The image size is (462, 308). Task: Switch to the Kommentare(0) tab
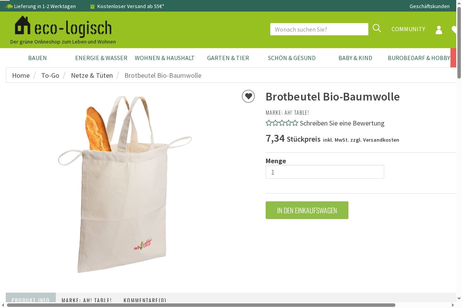(x=145, y=300)
